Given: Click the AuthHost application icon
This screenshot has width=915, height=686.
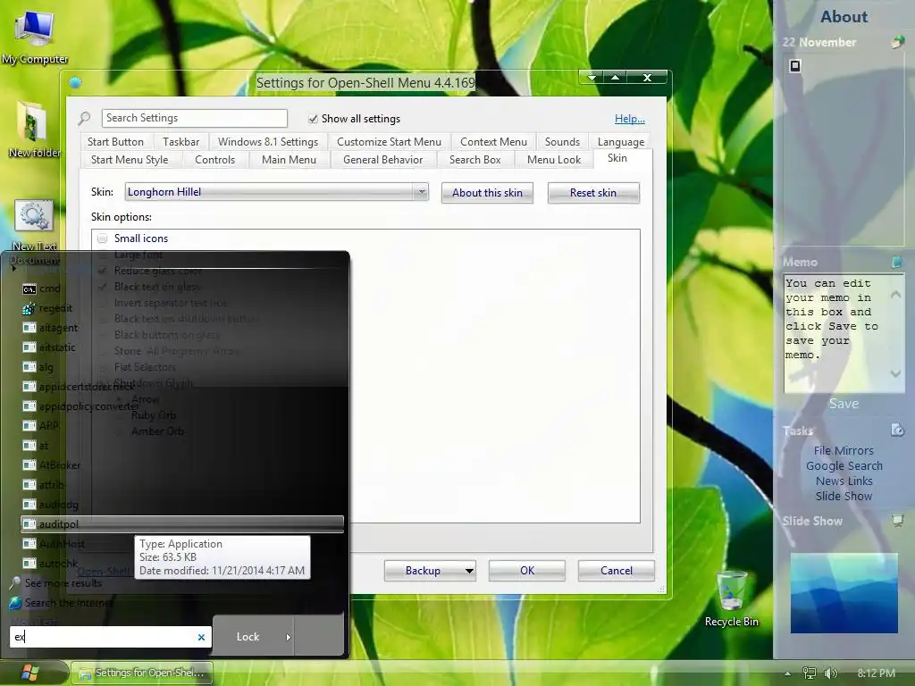Looking at the screenshot, I should point(29,544).
